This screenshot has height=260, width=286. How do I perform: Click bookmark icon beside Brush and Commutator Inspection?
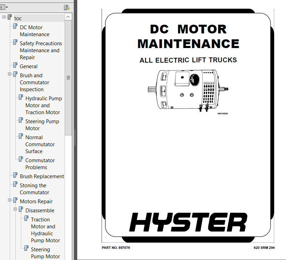tap(15, 74)
